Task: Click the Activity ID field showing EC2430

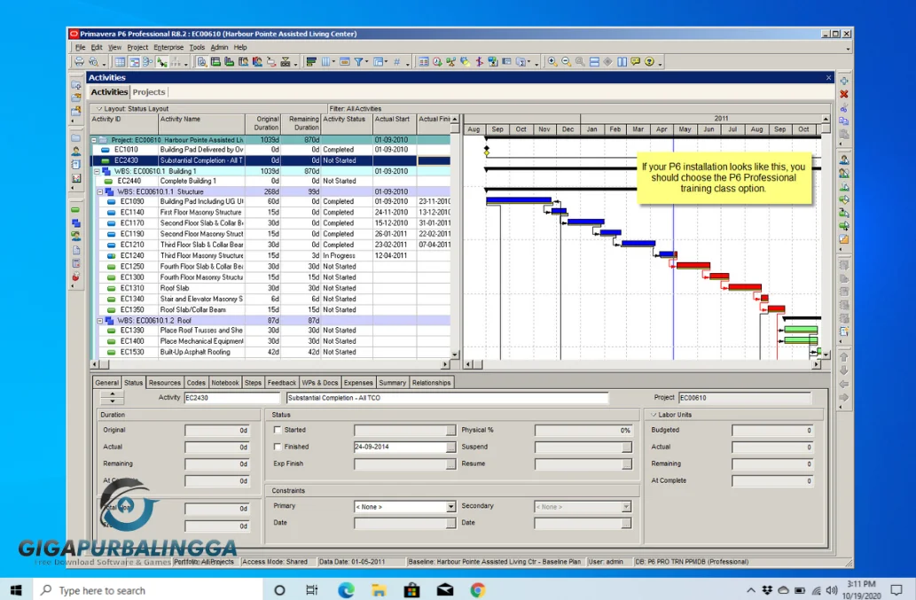Action: (232, 397)
